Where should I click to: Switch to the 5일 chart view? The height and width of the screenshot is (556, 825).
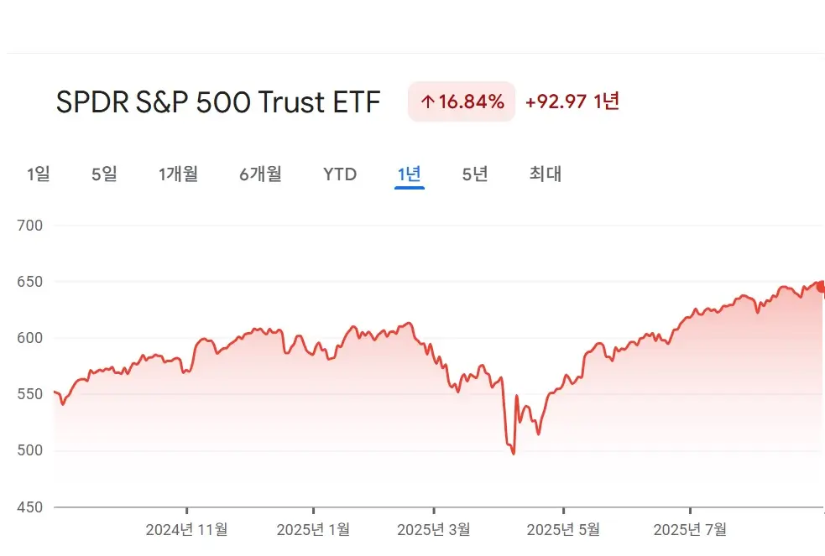tap(102, 174)
